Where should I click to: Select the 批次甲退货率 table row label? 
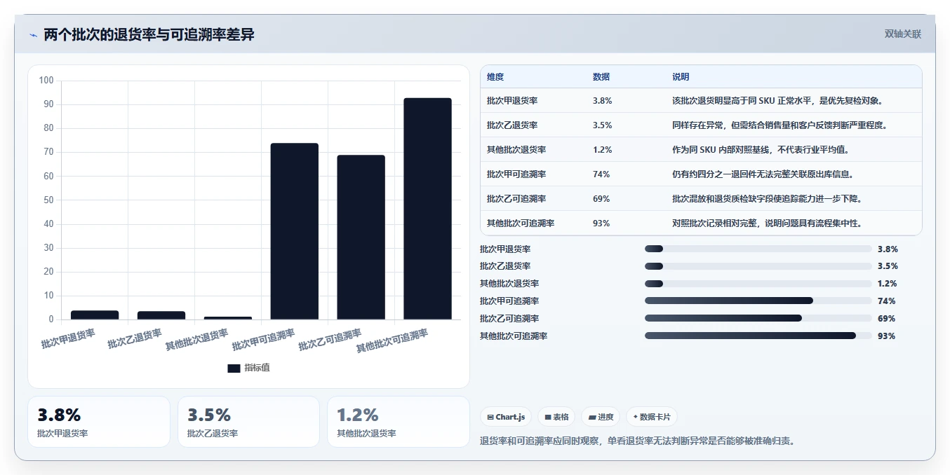[x=512, y=101]
